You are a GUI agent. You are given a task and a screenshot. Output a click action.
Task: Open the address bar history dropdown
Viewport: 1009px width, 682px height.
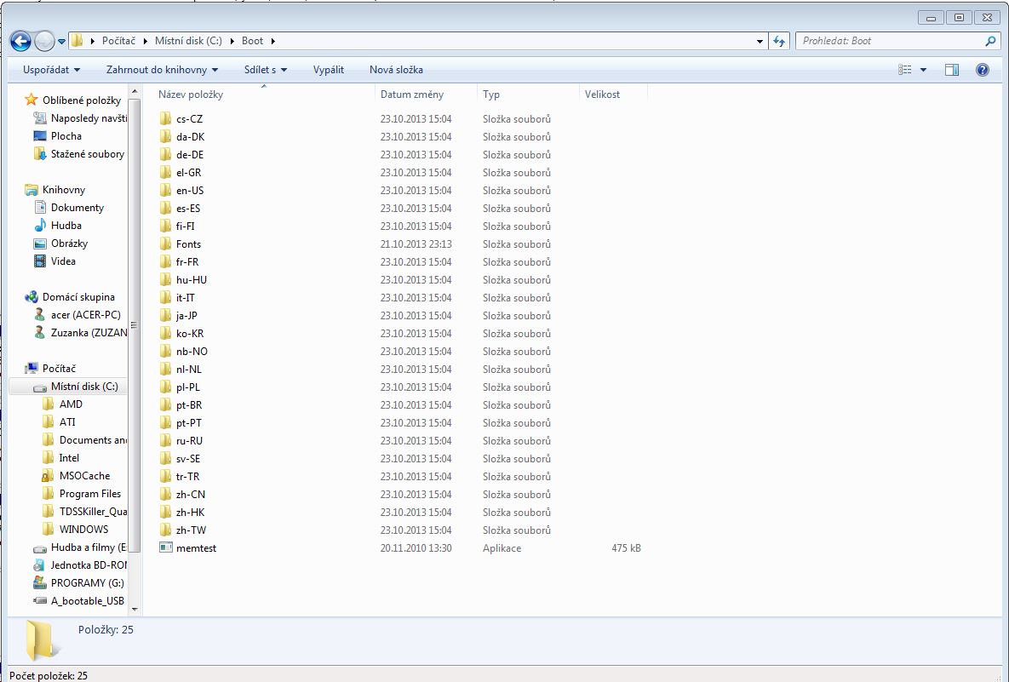coord(760,41)
